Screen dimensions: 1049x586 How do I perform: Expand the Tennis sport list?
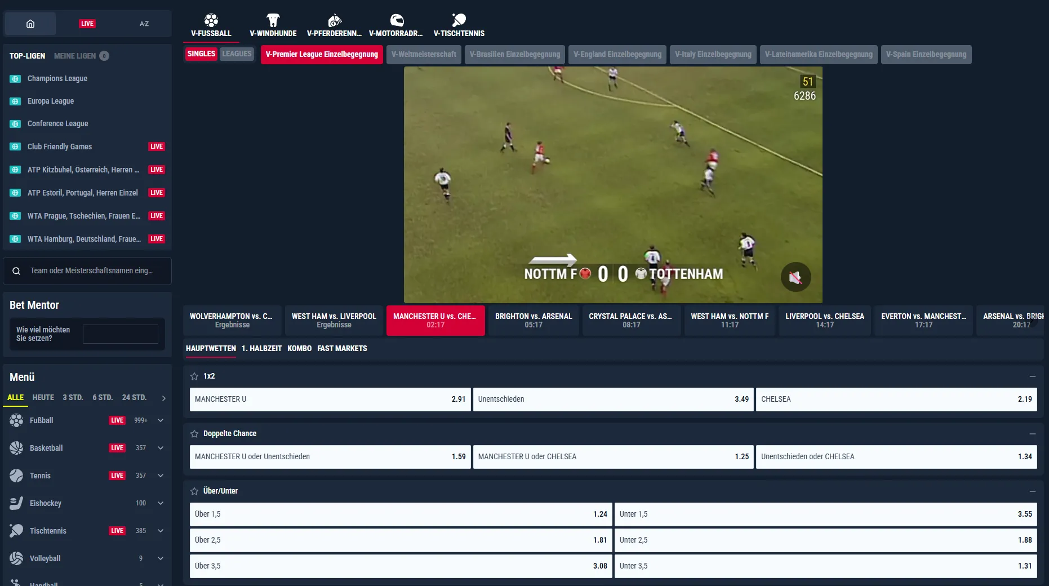pos(161,476)
